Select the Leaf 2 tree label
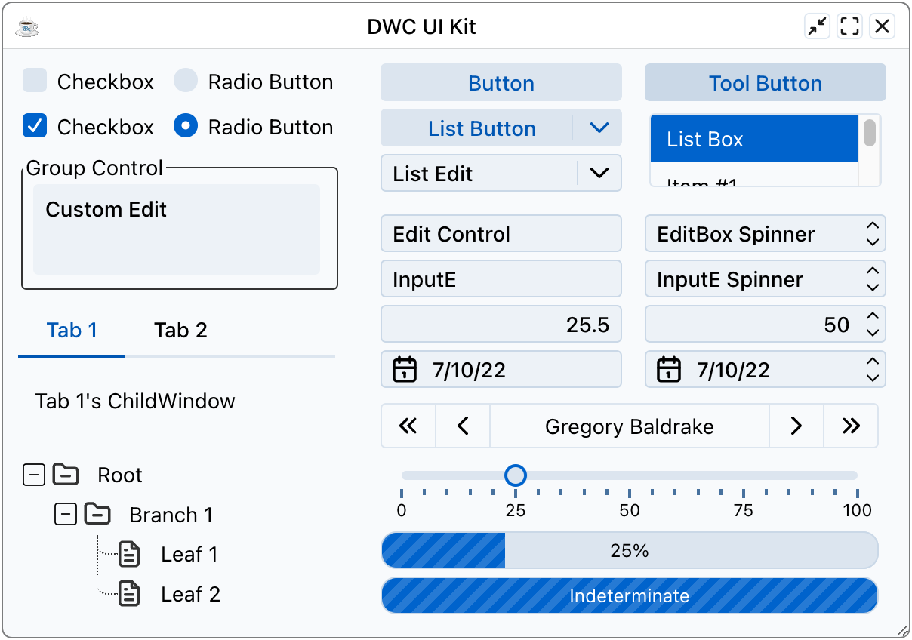 (191, 594)
